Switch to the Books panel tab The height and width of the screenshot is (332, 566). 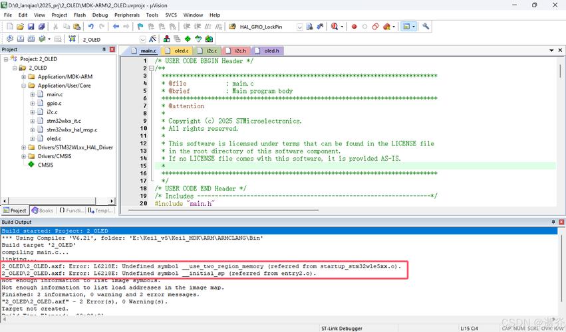pos(43,210)
